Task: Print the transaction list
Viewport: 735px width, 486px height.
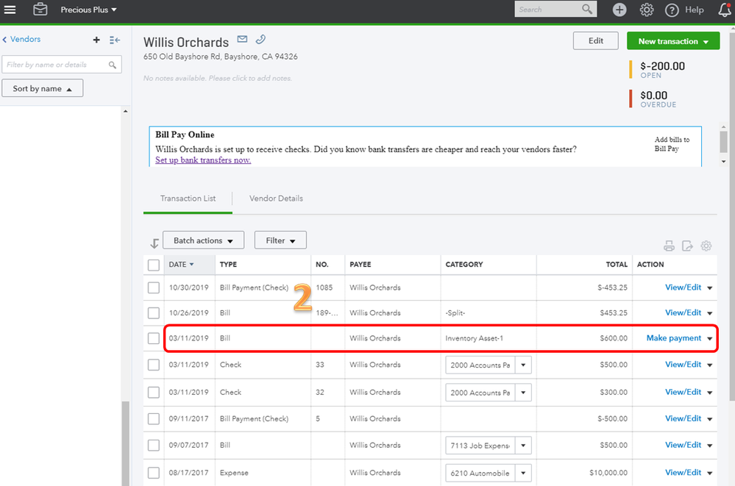Action: 669,246
